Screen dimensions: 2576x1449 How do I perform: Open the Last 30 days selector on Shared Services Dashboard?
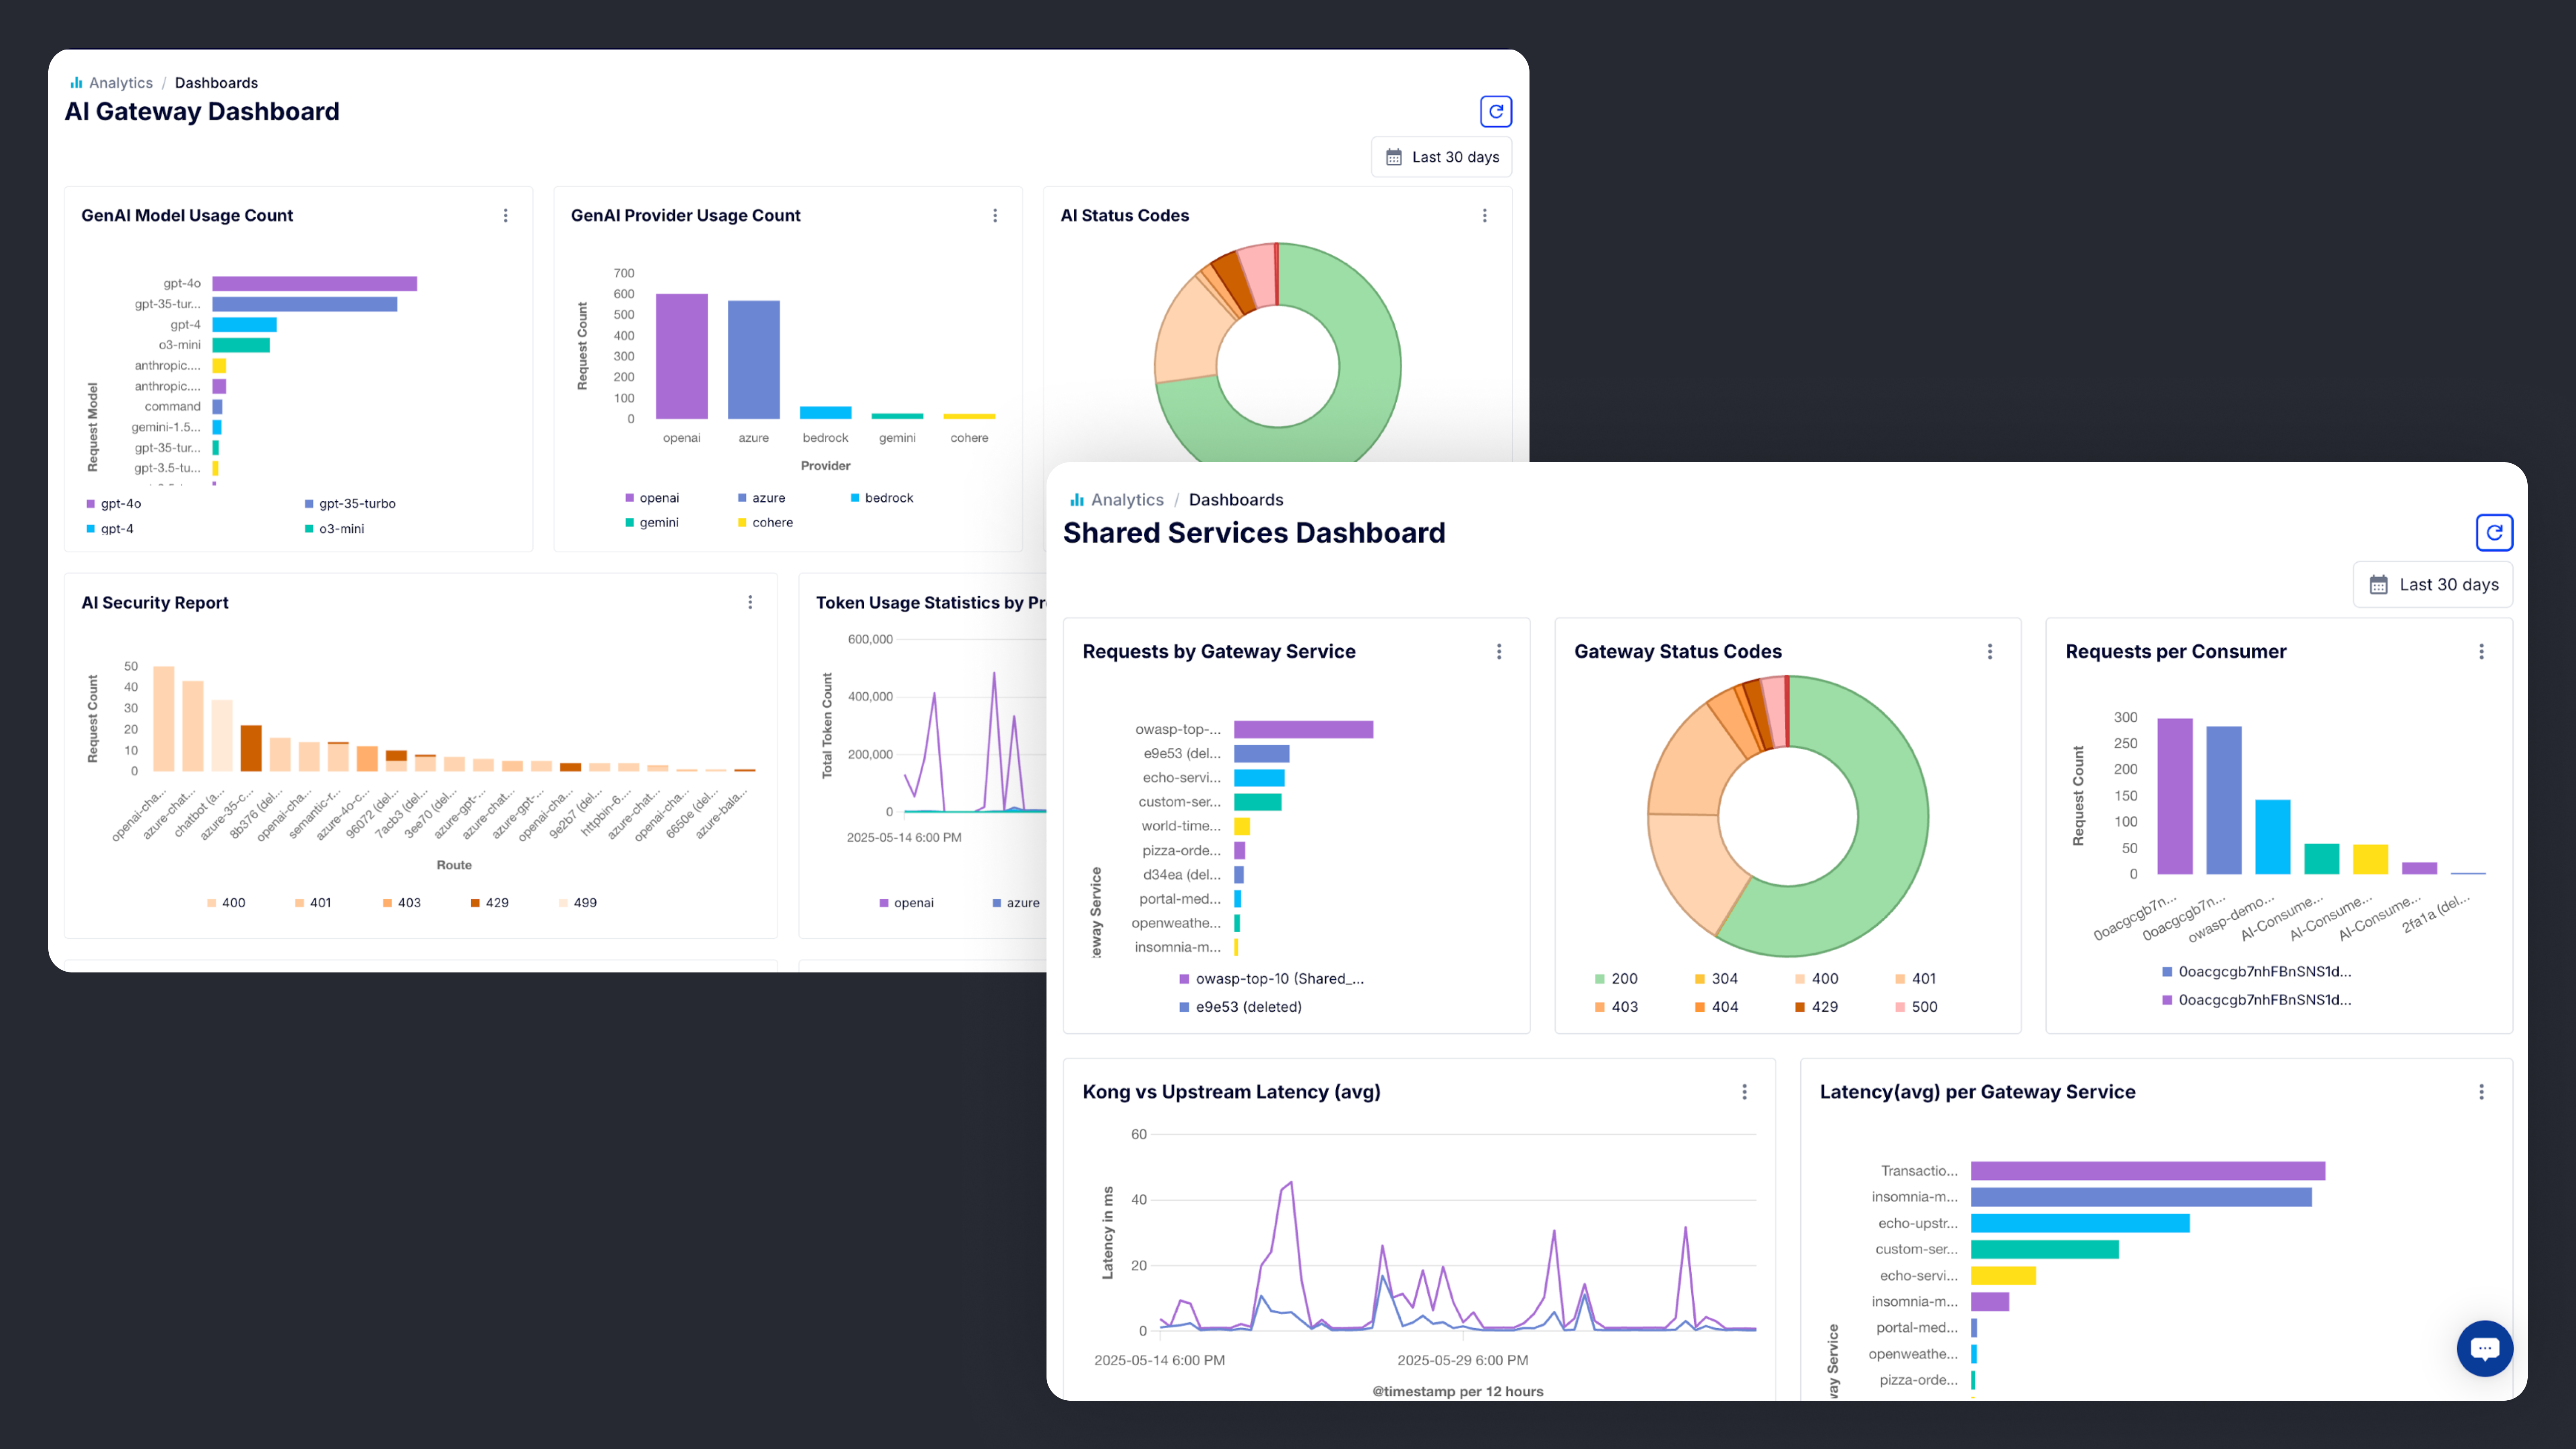pyautogui.click(x=2433, y=584)
